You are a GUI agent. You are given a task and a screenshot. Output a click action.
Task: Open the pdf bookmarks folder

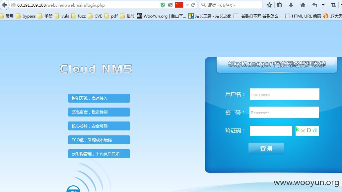tap(111, 16)
